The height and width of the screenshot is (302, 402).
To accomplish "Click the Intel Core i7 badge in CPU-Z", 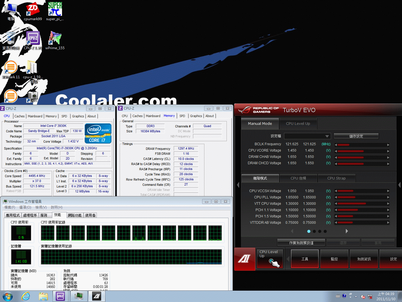I will point(98,133).
